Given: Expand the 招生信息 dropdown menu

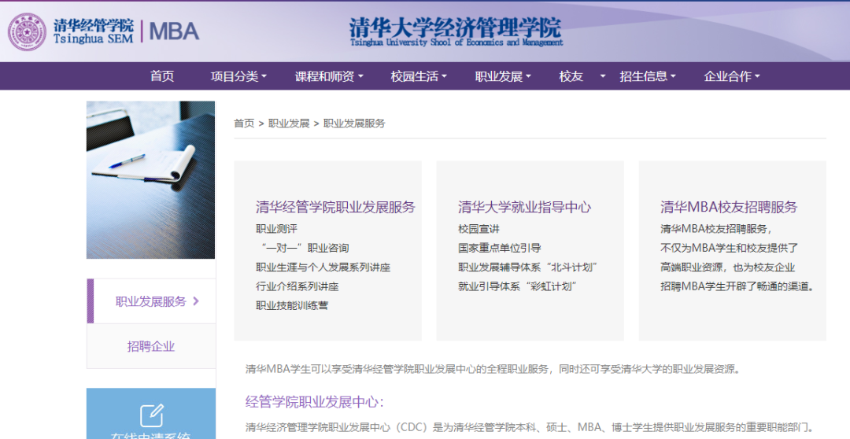Looking at the screenshot, I should point(648,76).
